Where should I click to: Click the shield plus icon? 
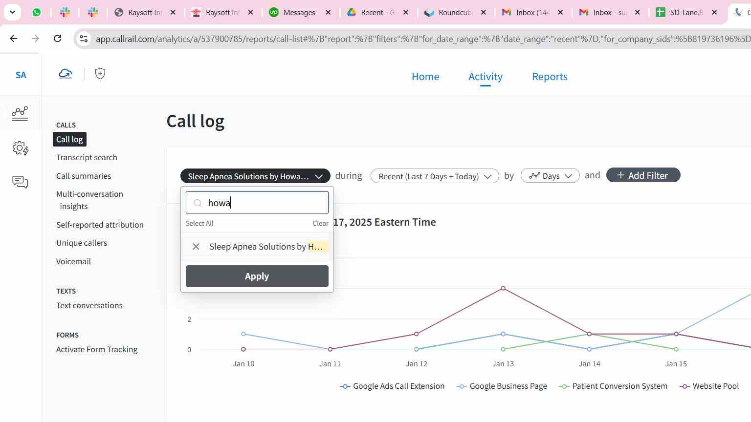100,74
